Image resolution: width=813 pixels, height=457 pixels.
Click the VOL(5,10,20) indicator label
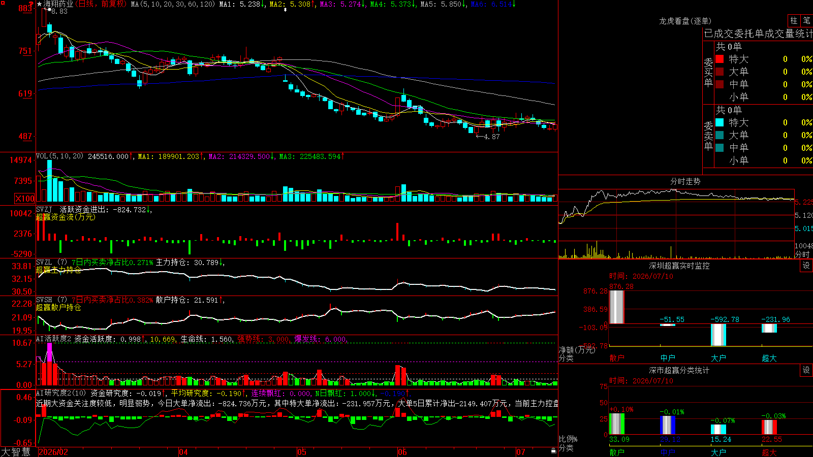pyautogui.click(x=59, y=156)
